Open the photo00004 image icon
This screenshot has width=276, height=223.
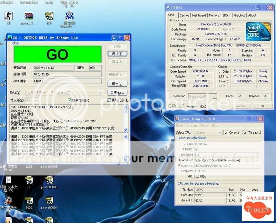(49, 201)
